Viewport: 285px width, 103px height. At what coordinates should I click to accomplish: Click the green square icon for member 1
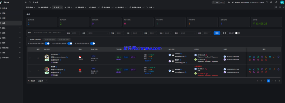click(x=258, y=69)
